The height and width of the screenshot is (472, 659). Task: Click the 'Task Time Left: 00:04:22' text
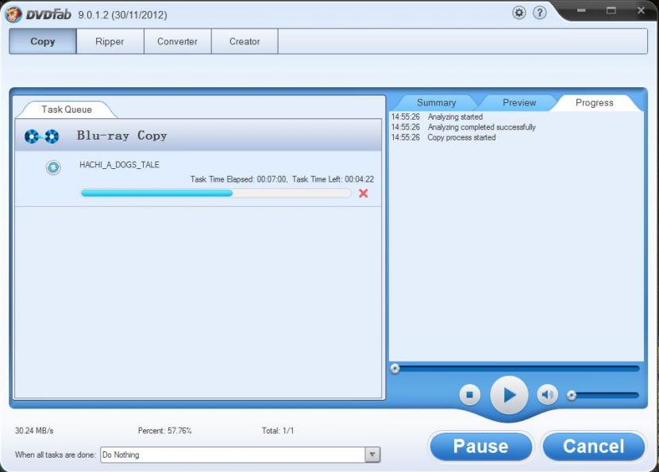coord(333,179)
